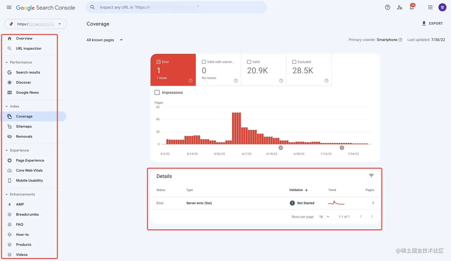
Task: Open the All known pages dropdown
Action: pyautogui.click(x=105, y=40)
